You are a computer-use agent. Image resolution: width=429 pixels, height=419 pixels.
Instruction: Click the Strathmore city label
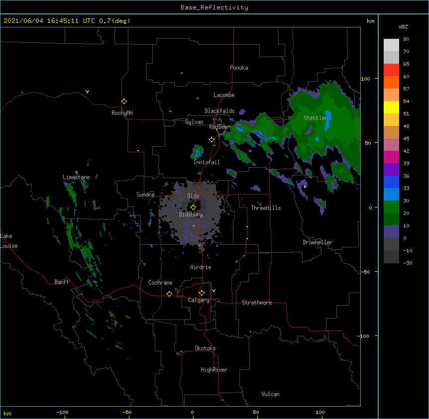point(257,303)
